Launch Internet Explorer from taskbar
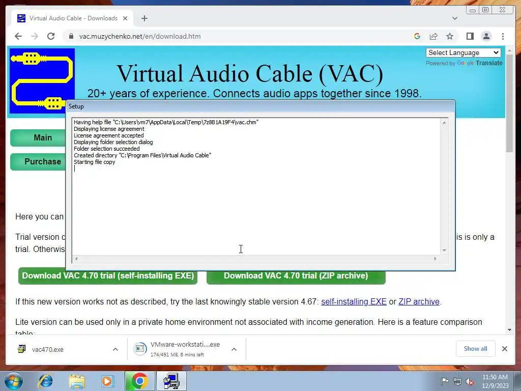The image size is (521, 391). (x=45, y=381)
